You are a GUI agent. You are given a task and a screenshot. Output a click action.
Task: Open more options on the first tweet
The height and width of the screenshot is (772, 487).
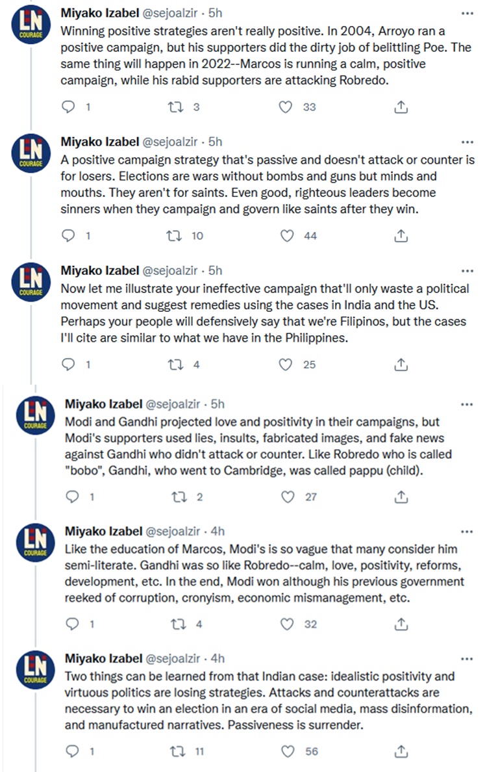coord(466,12)
